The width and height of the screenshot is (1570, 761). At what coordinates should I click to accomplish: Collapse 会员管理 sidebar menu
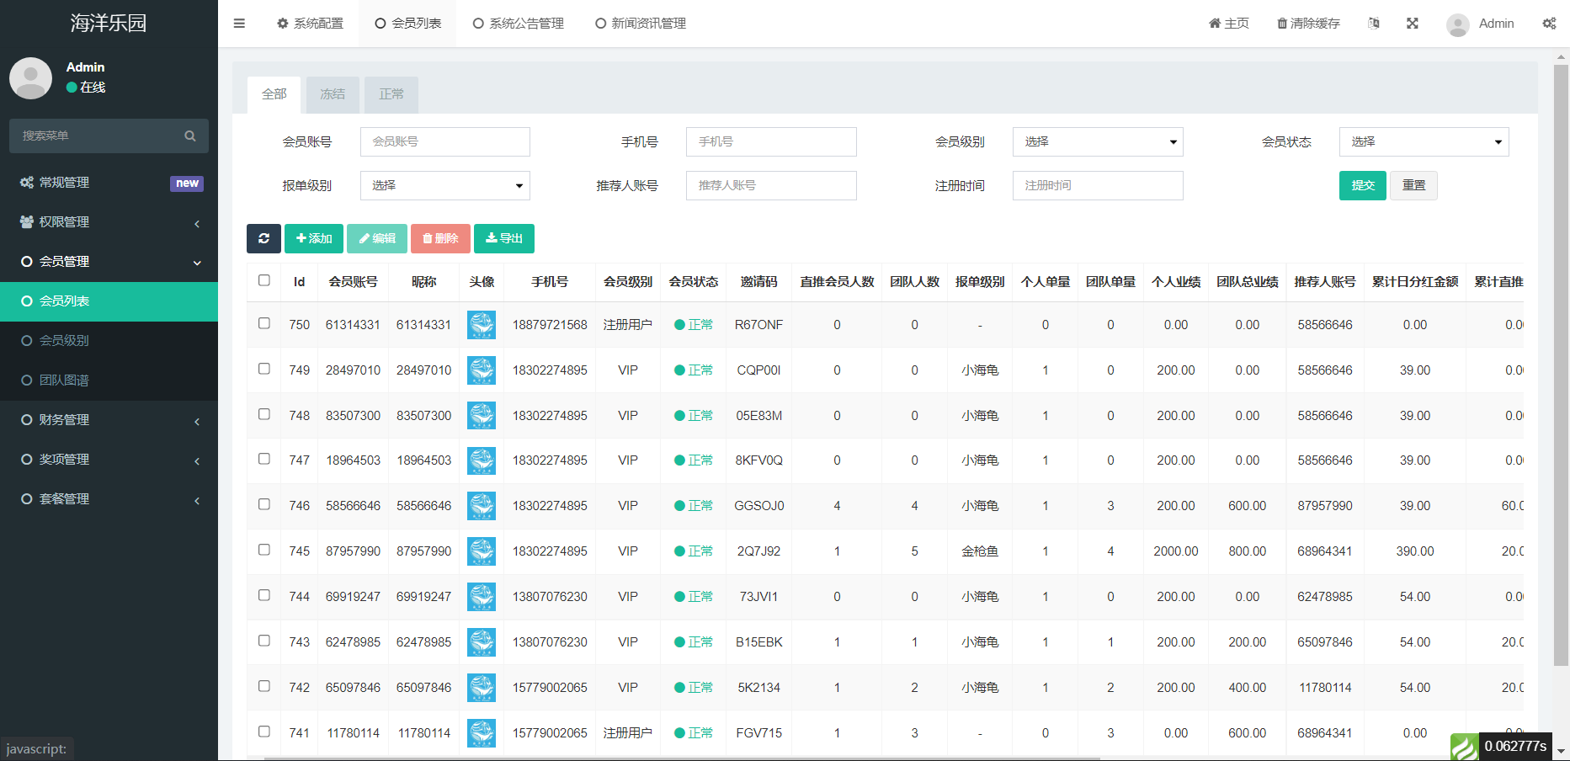coord(109,262)
